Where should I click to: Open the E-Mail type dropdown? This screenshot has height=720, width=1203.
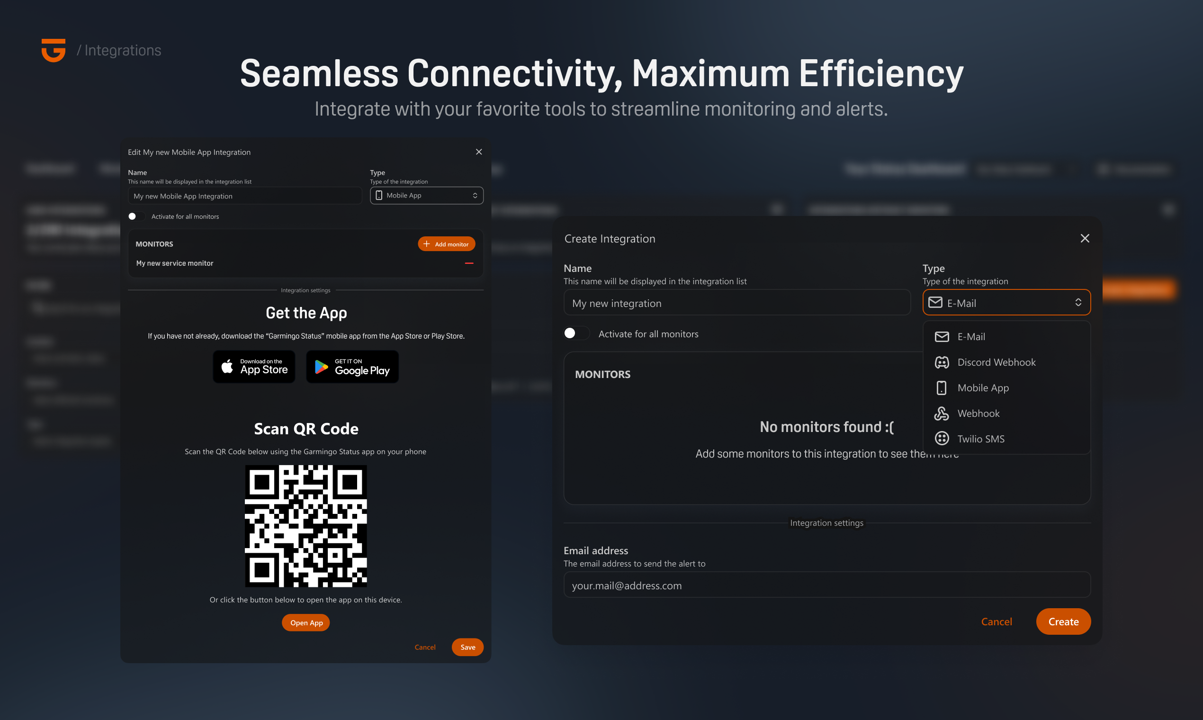[x=1006, y=303]
